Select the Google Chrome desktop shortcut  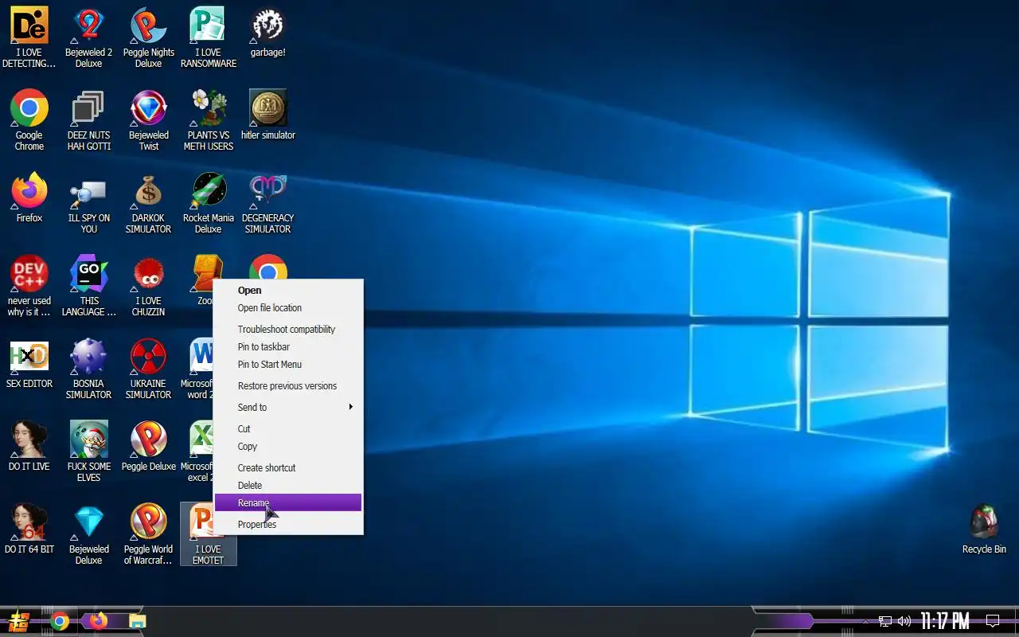pos(29,119)
